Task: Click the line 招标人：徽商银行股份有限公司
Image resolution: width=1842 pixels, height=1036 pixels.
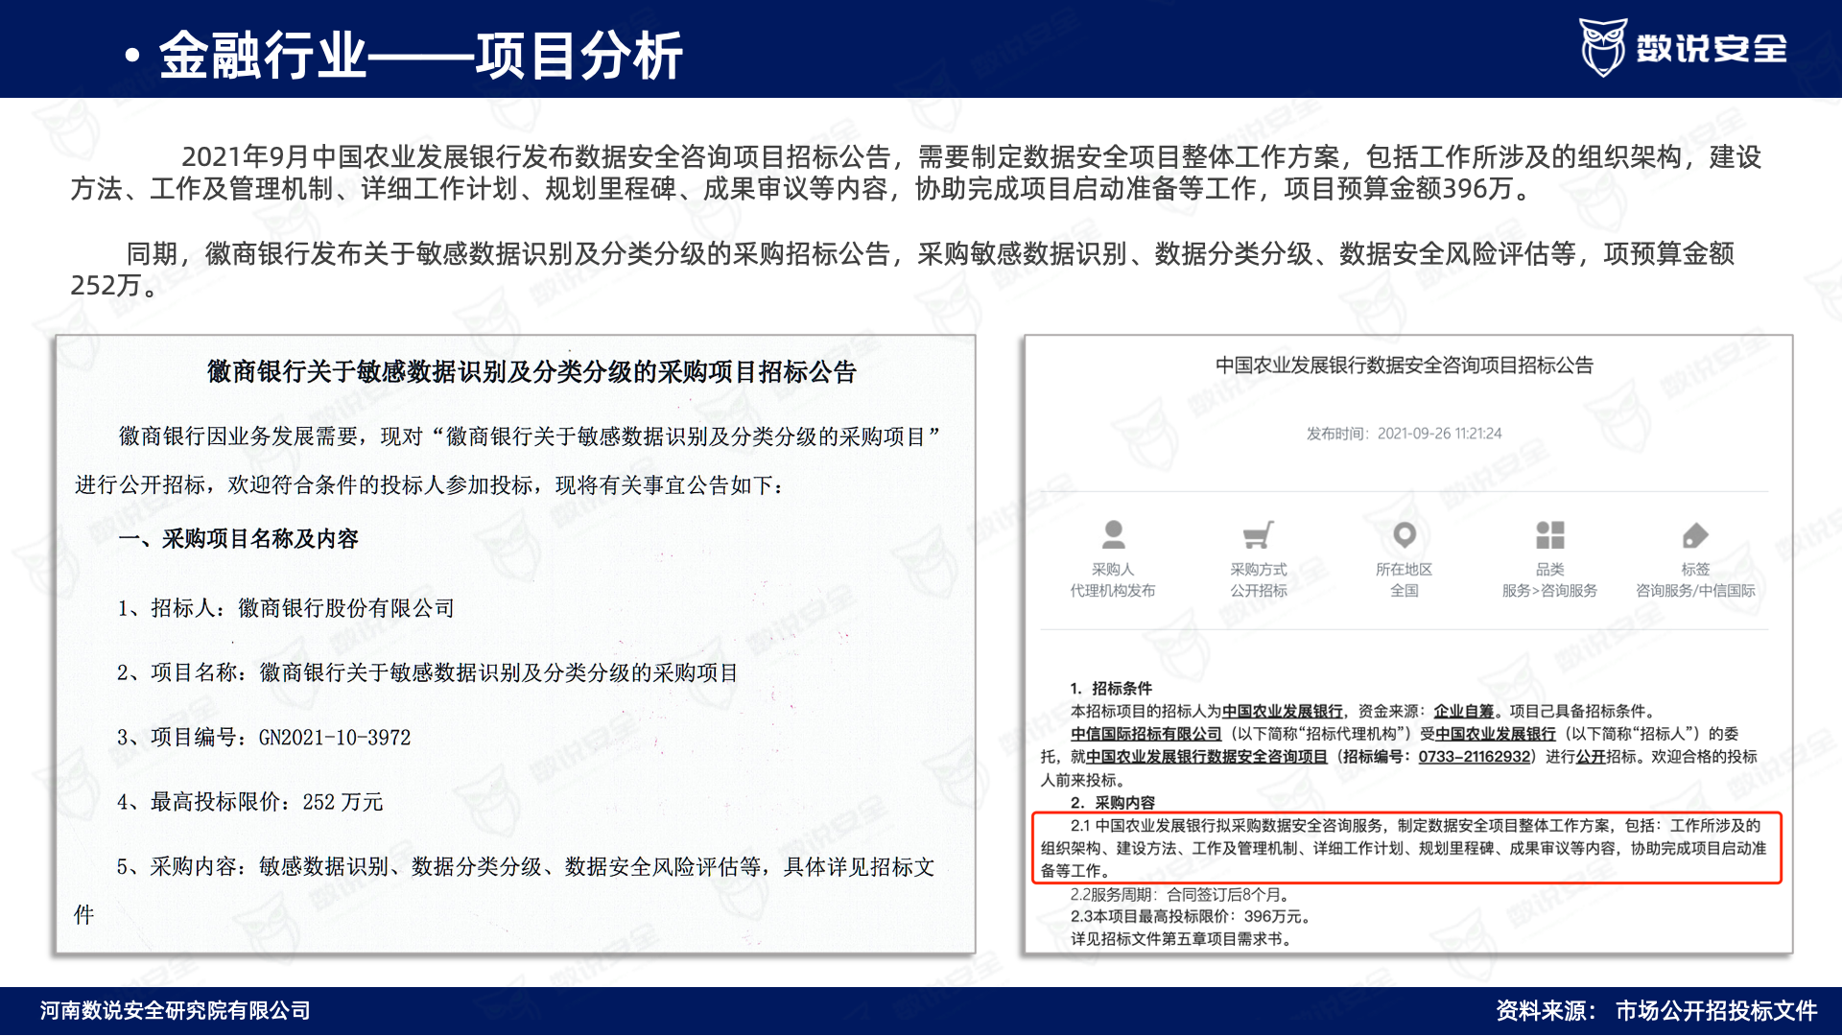Action: point(286,608)
